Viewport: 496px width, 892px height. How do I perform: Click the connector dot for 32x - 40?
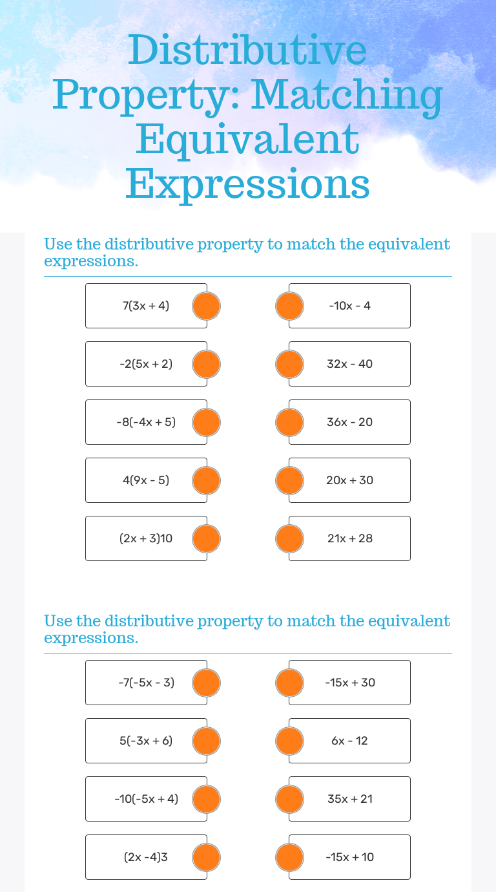coord(289,364)
